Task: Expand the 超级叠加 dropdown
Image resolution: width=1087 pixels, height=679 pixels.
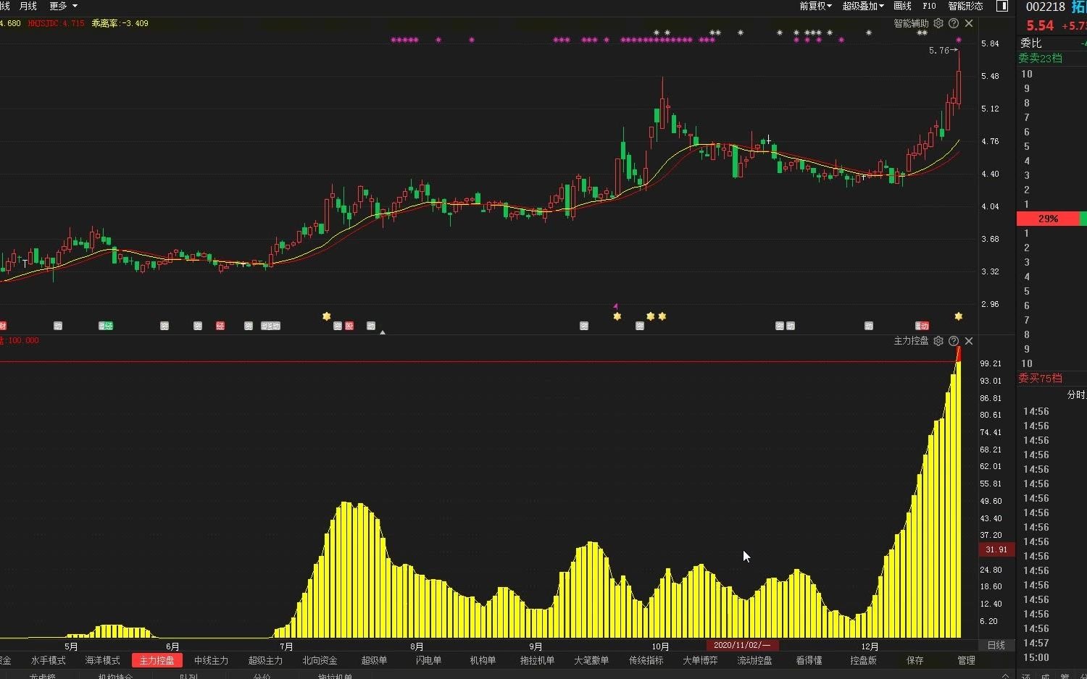Action: tap(863, 6)
